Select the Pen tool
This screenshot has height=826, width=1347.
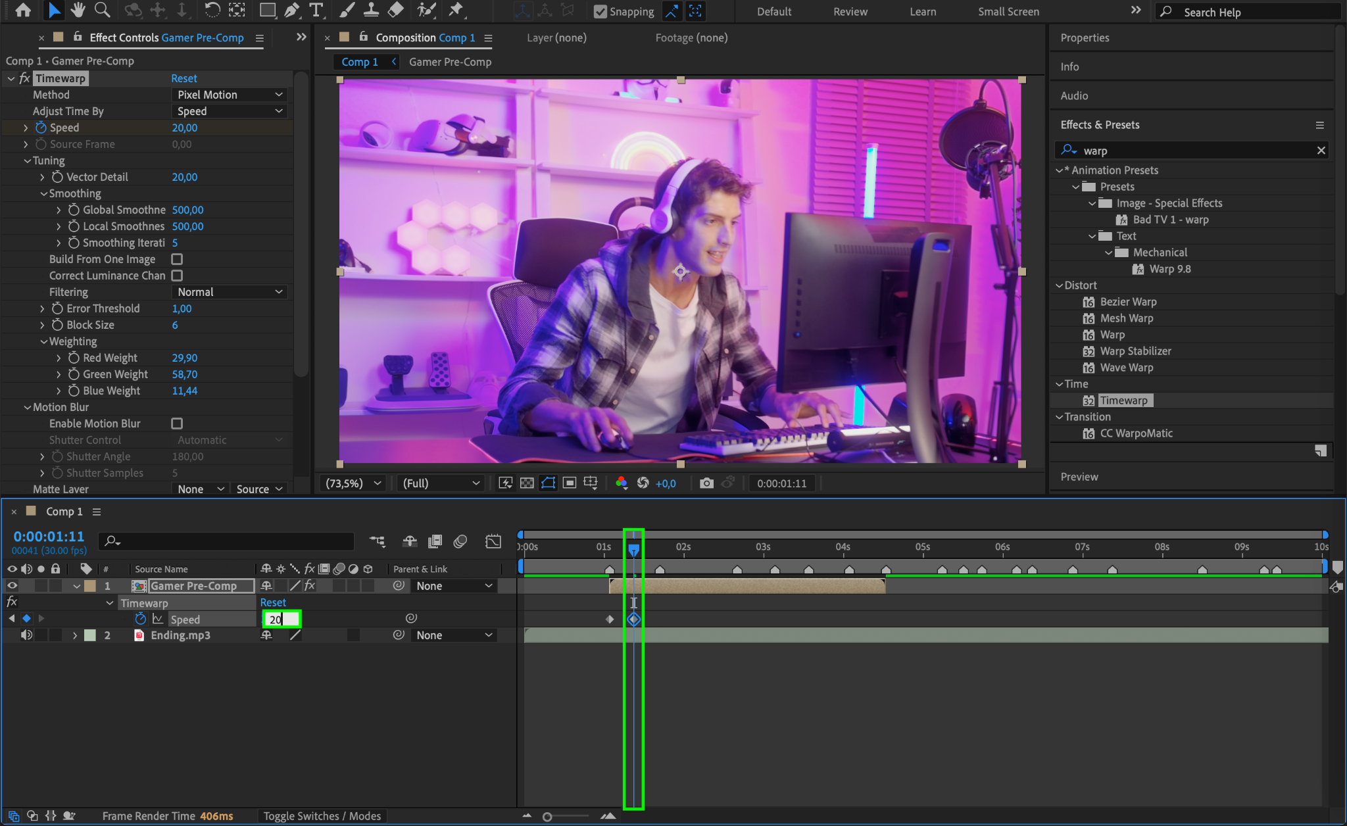tap(291, 10)
